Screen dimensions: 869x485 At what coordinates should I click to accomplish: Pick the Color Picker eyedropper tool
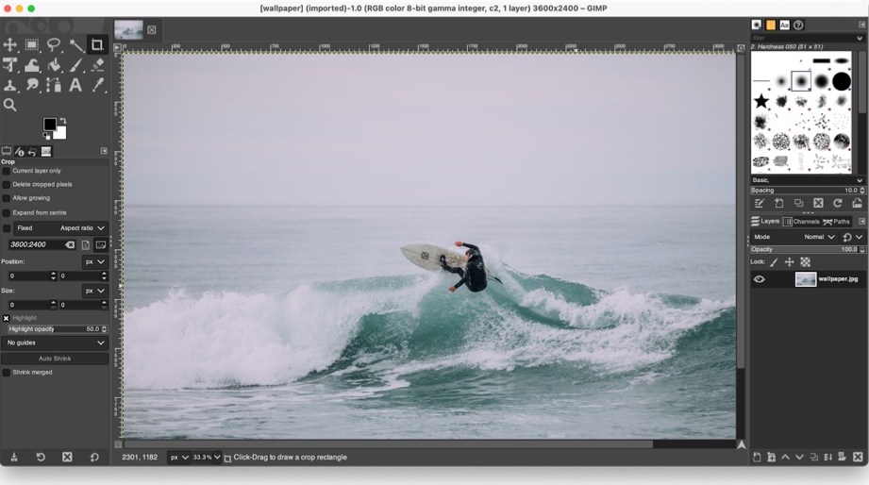(x=97, y=86)
